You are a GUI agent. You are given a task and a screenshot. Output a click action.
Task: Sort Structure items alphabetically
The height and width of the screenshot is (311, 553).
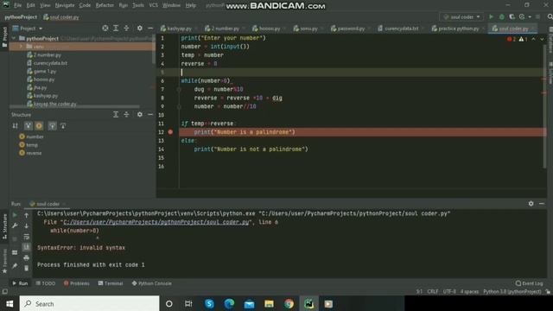(x=16, y=126)
